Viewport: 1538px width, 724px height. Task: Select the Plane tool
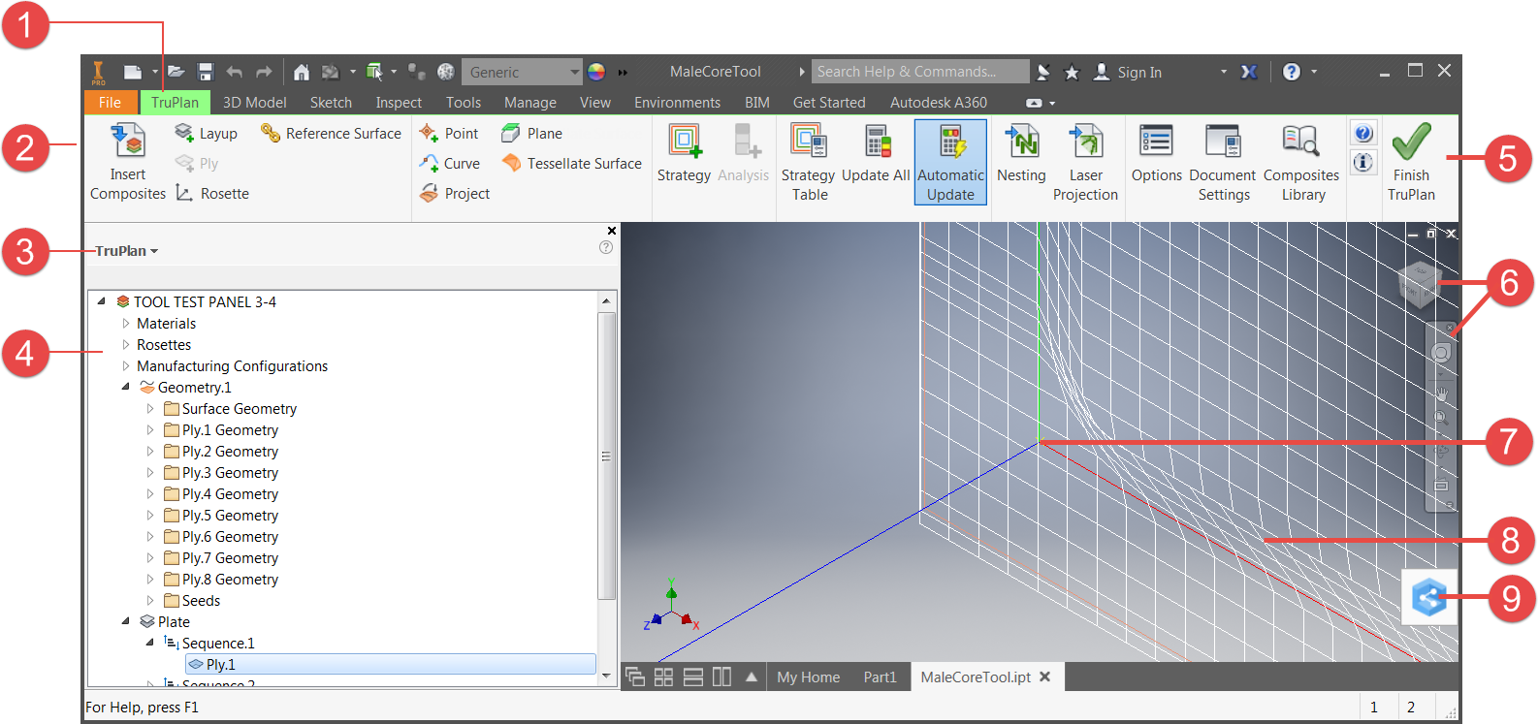coord(531,133)
